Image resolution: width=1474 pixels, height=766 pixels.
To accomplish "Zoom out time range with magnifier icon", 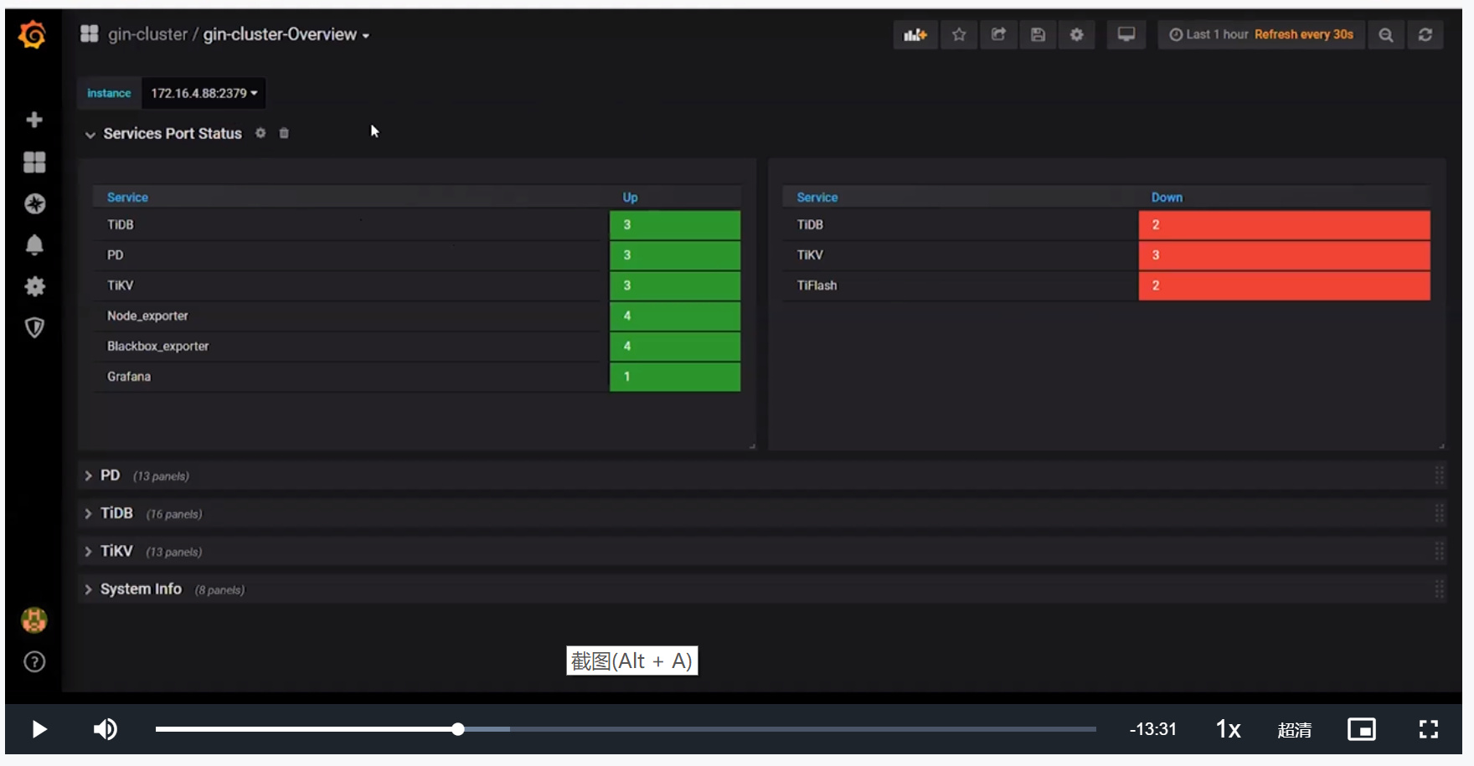I will tap(1386, 34).
